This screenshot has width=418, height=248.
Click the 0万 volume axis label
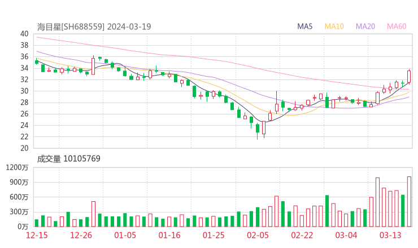pos(23,227)
